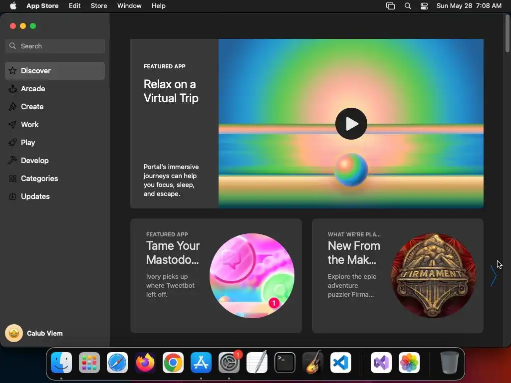Open Visual Studio from the Dock
The image size is (511, 383).
(x=381, y=363)
